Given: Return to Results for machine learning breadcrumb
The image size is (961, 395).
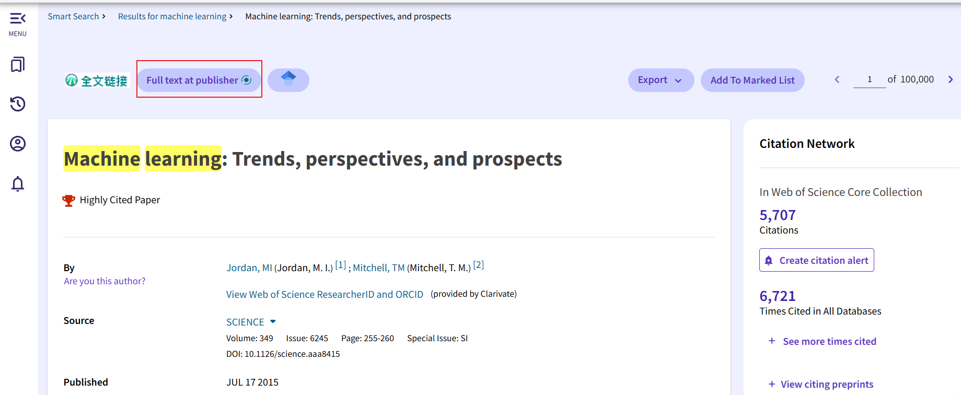Looking at the screenshot, I should click(x=172, y=16).
